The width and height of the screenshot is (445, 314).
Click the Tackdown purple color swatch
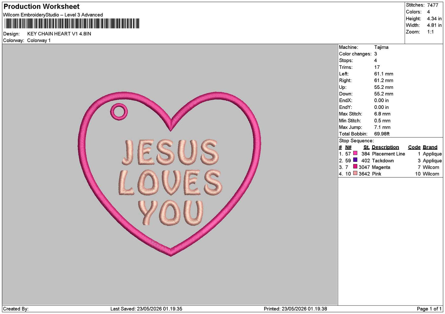355,160
